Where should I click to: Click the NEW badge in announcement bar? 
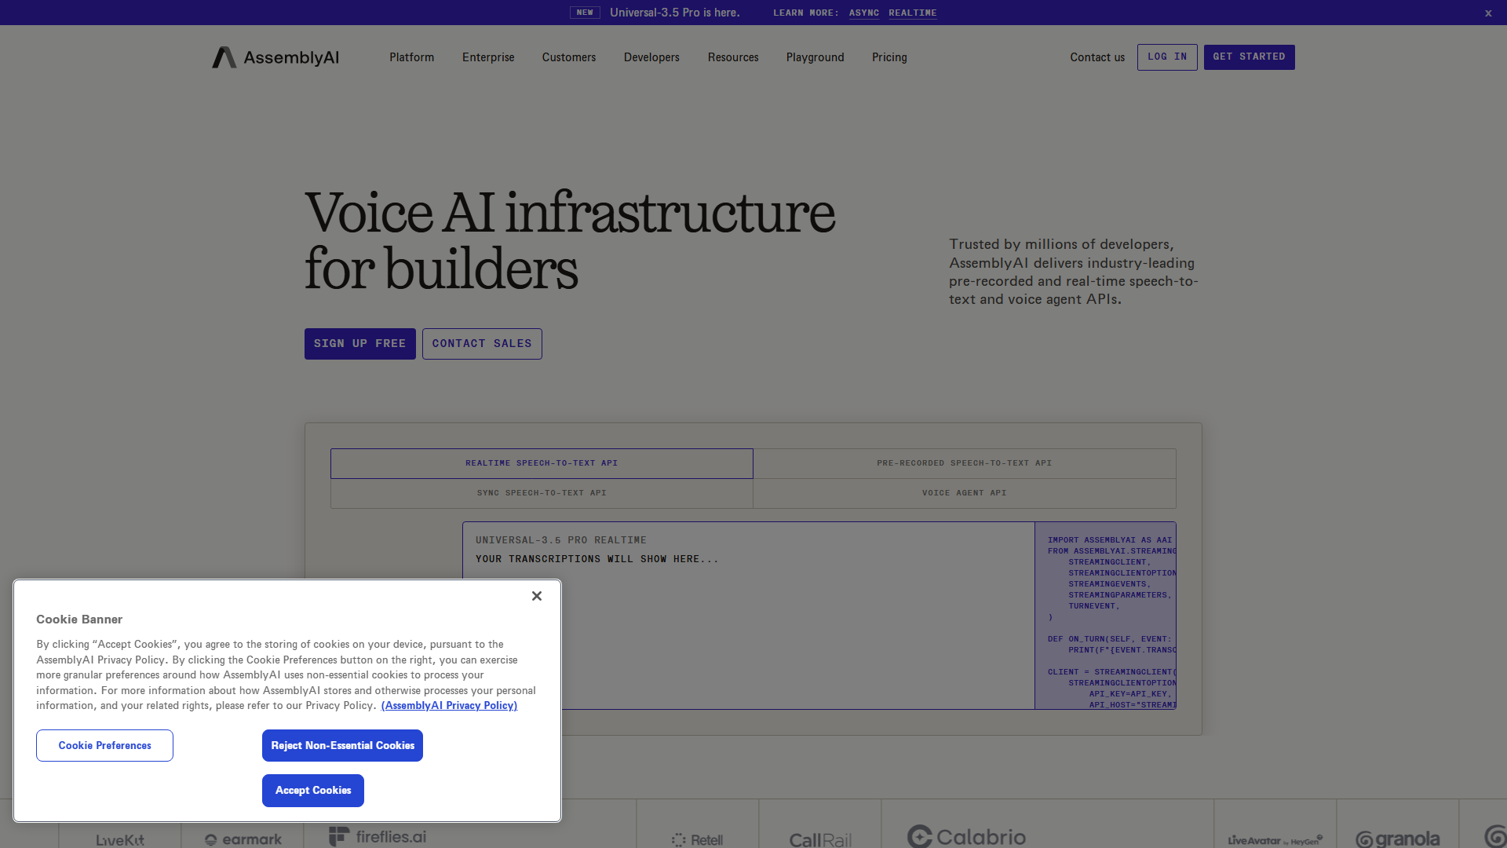click(x=585, y=13)
